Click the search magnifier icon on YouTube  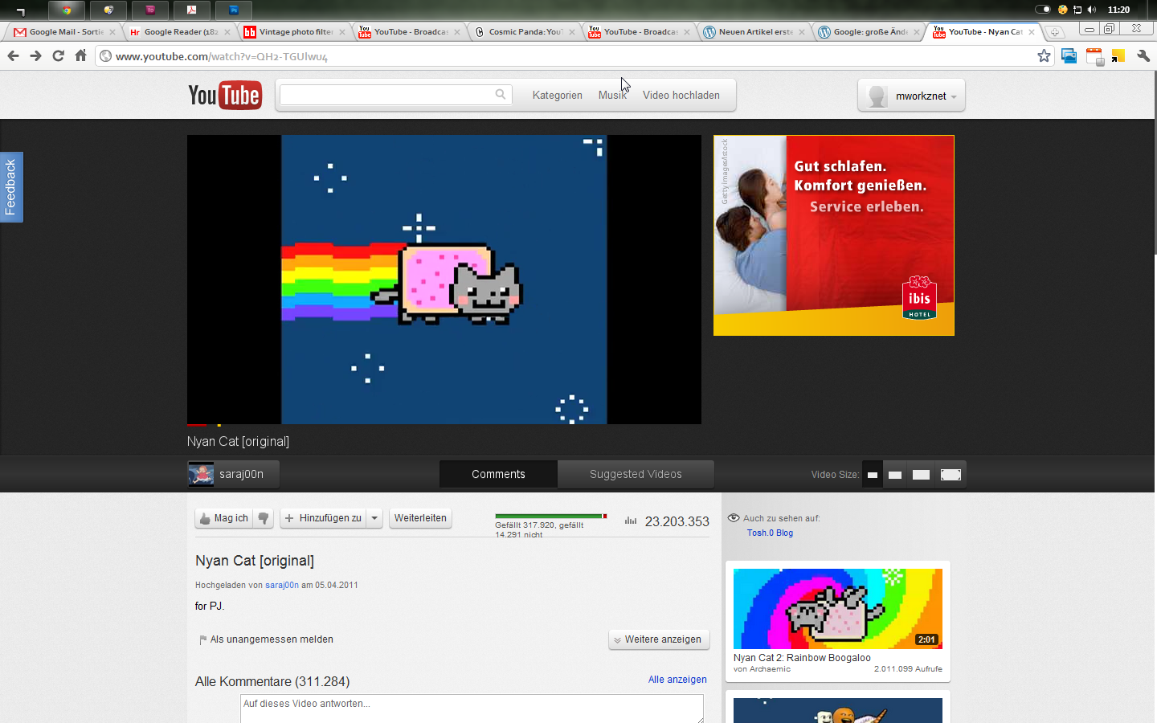coord(501,95)
